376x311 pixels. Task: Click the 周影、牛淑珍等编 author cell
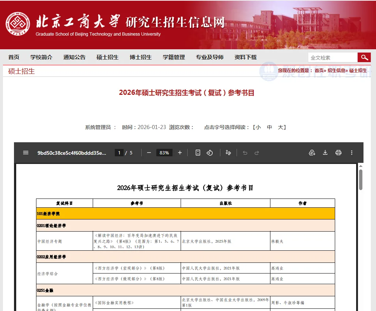pyautogui.click(x=302, y=303)
